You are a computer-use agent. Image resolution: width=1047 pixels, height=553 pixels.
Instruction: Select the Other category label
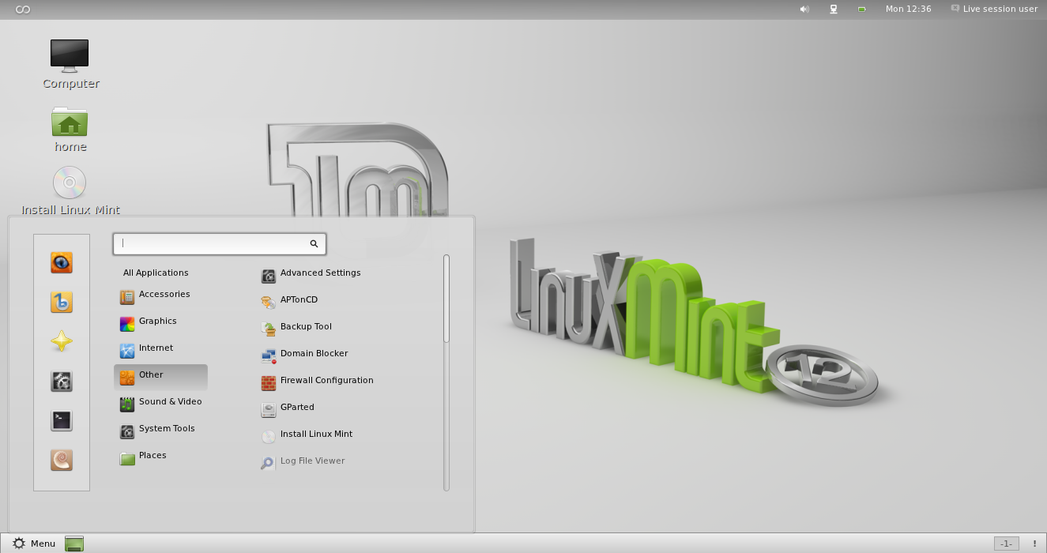151,374
